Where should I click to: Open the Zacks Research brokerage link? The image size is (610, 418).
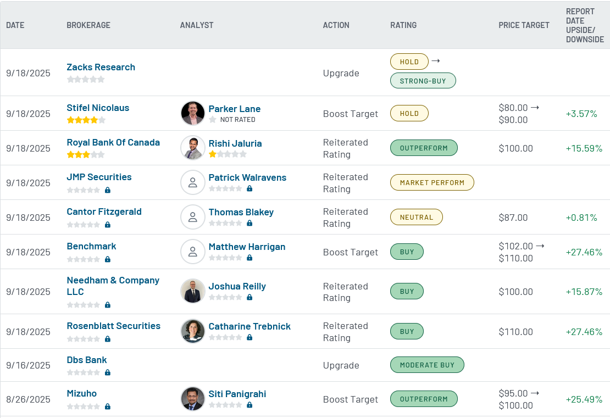101,67
